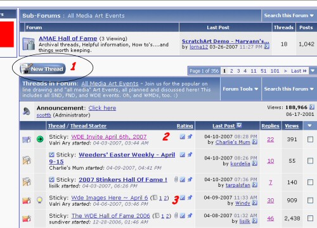
Task: Sort threads by Rating column
Action: tap(184, 126)
